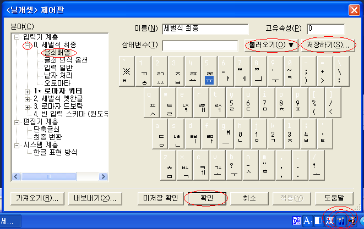
Task: Select the ] key on keyboard layout
Action: [333, 103]
